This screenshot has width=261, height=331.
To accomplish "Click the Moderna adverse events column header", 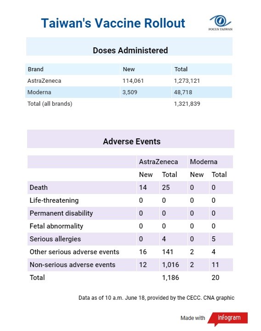I will coord(204,162).
